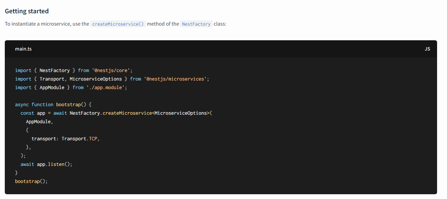This screenshot has height=199, width=447.
Task: Click the 'const app' declaration
Action: click(x=33, y=113)
